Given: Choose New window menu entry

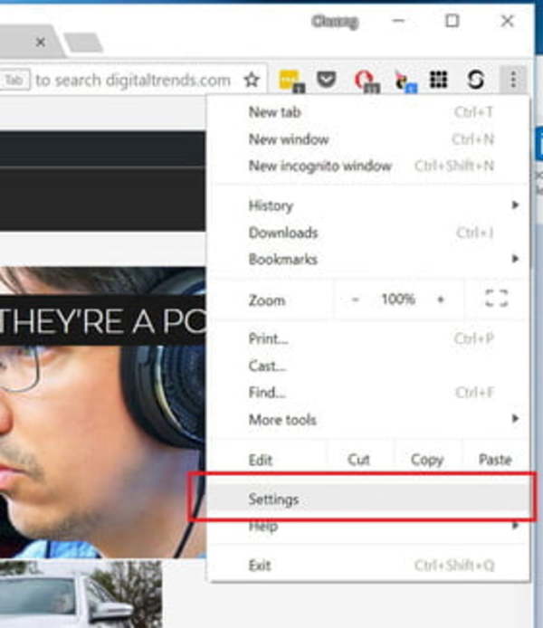Looking at the screenshot, I should (x=368, y=139).
